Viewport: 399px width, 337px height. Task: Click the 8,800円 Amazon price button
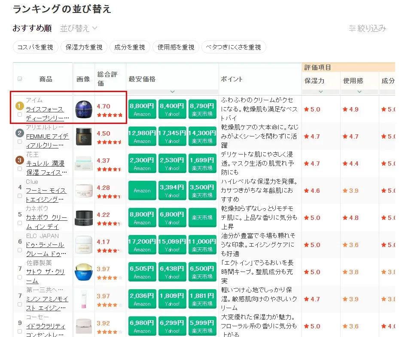[x=142, y=109]
